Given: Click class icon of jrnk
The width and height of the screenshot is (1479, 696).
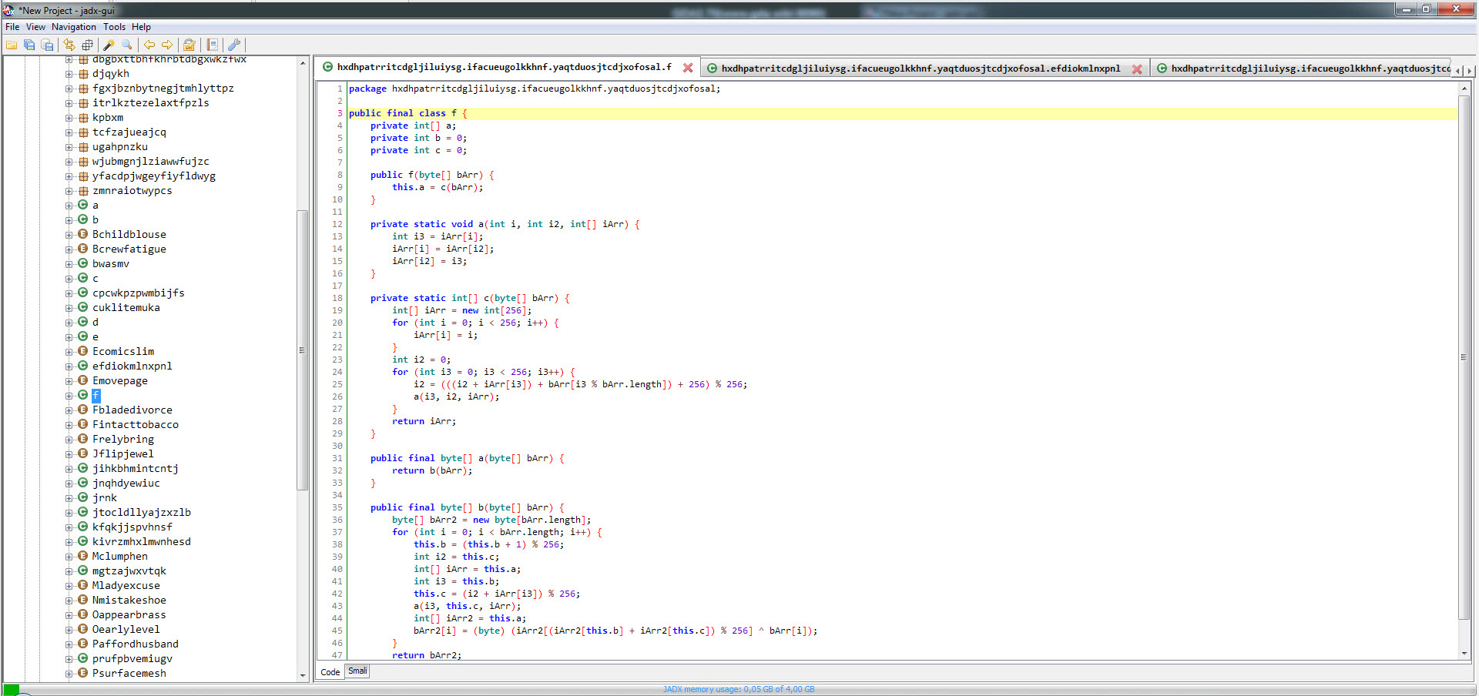Looking at the screenshot, I should click(83, 497).
